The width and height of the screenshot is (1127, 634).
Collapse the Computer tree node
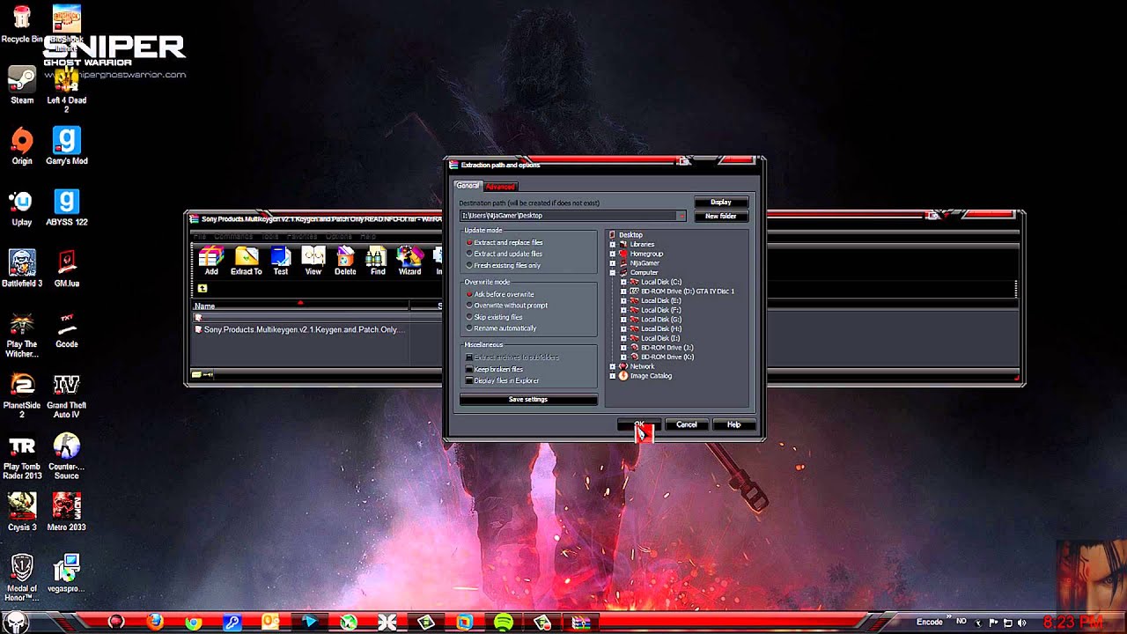(613, 273)
